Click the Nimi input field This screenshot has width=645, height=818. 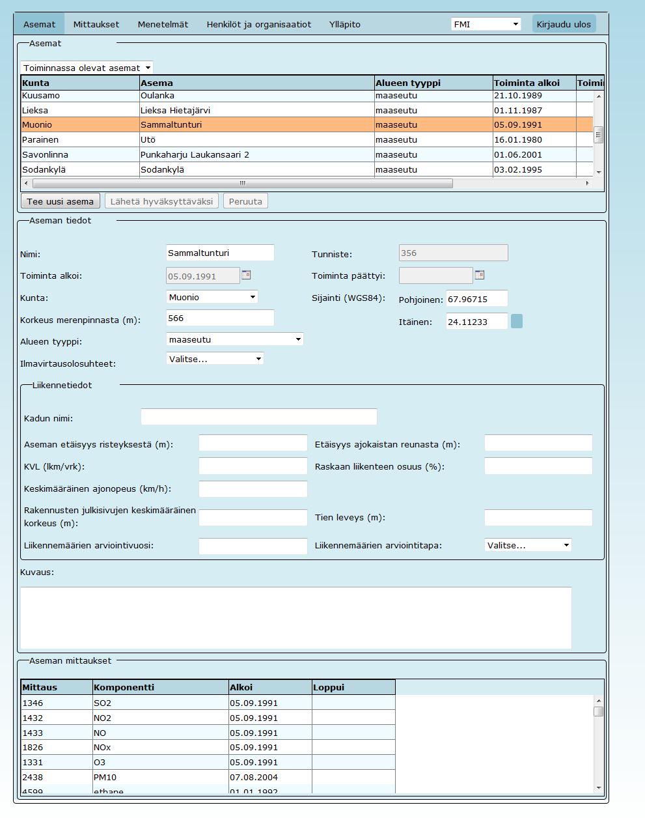coord(220,253)
